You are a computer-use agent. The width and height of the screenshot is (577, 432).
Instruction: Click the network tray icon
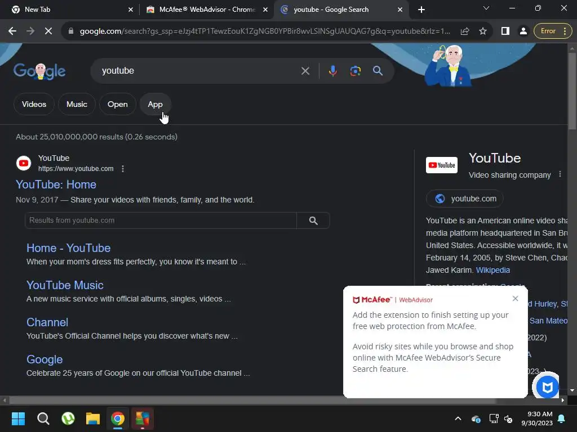pyautogui.click(x=494, y=418)
